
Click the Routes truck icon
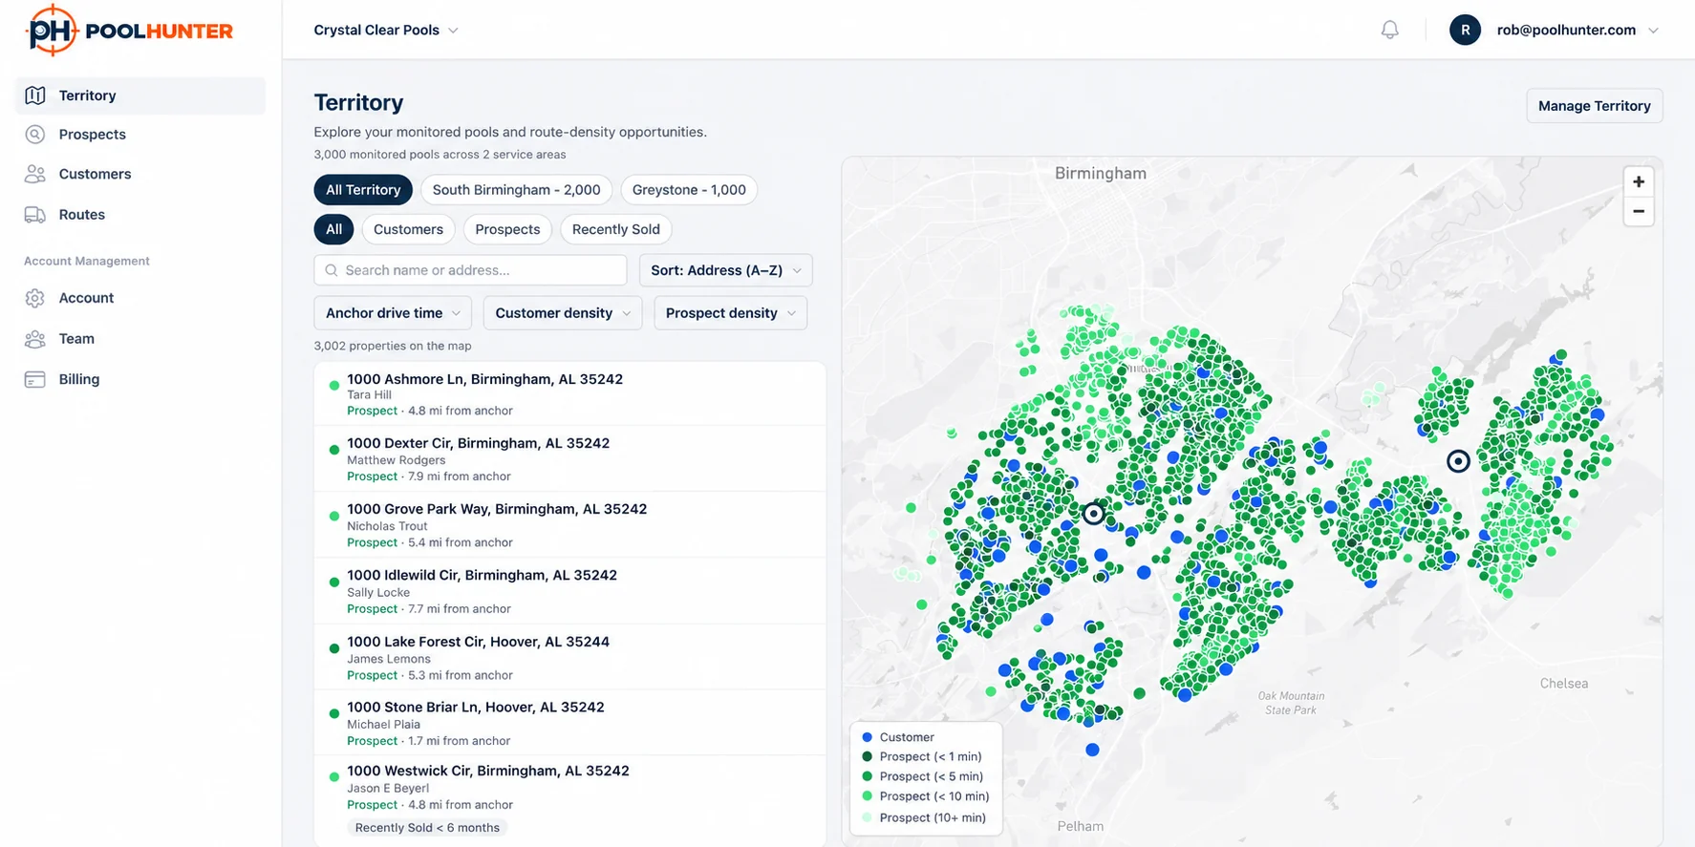(35, 215)
